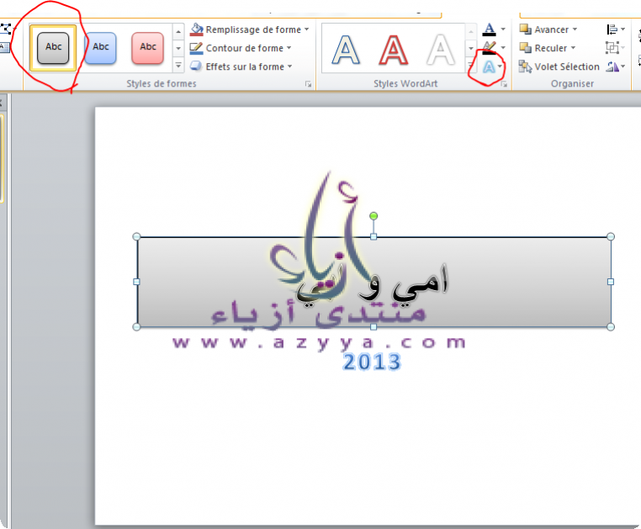The width and height of the screenshot is (641, 529).
Task: Open the align objects icon menu
Action: click(x=613, y=29)
